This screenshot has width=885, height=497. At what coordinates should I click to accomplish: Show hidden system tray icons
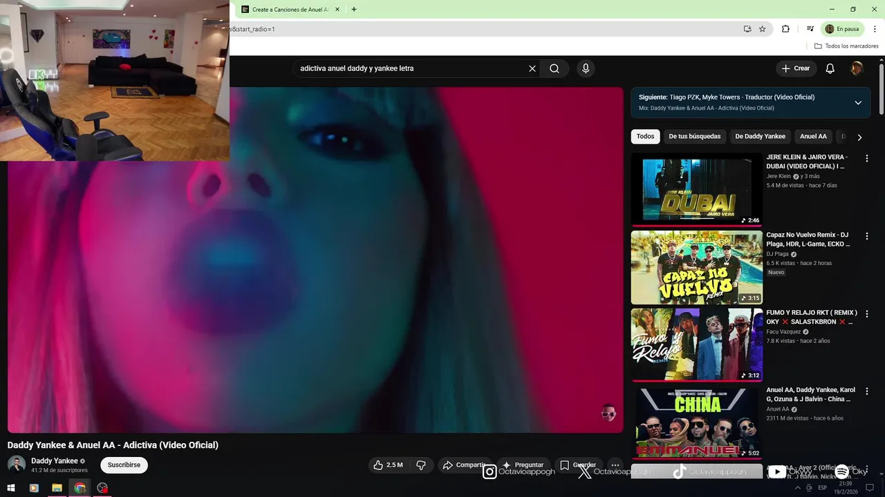tap(798, 488)
